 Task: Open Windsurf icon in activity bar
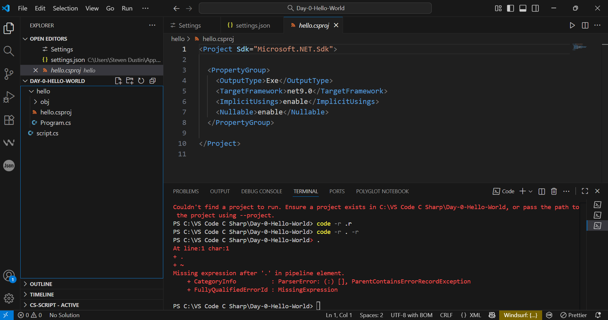click(x=9, y=143)
